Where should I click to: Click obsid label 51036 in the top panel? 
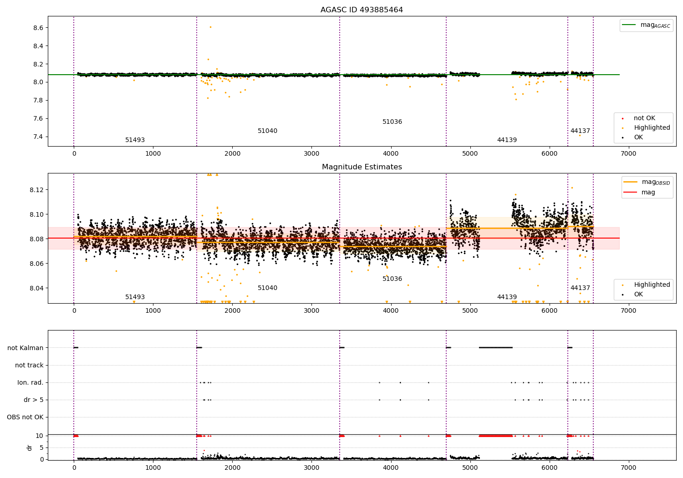pos(392,122)
